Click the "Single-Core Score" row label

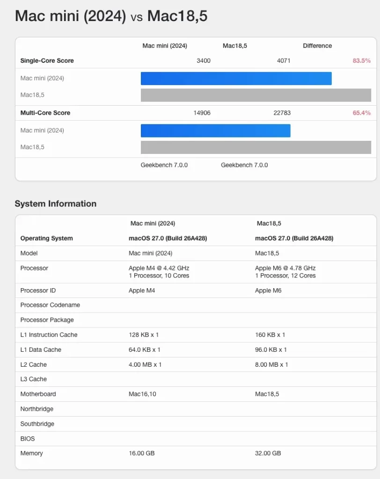pyautogui.click(x=47, y=60)
